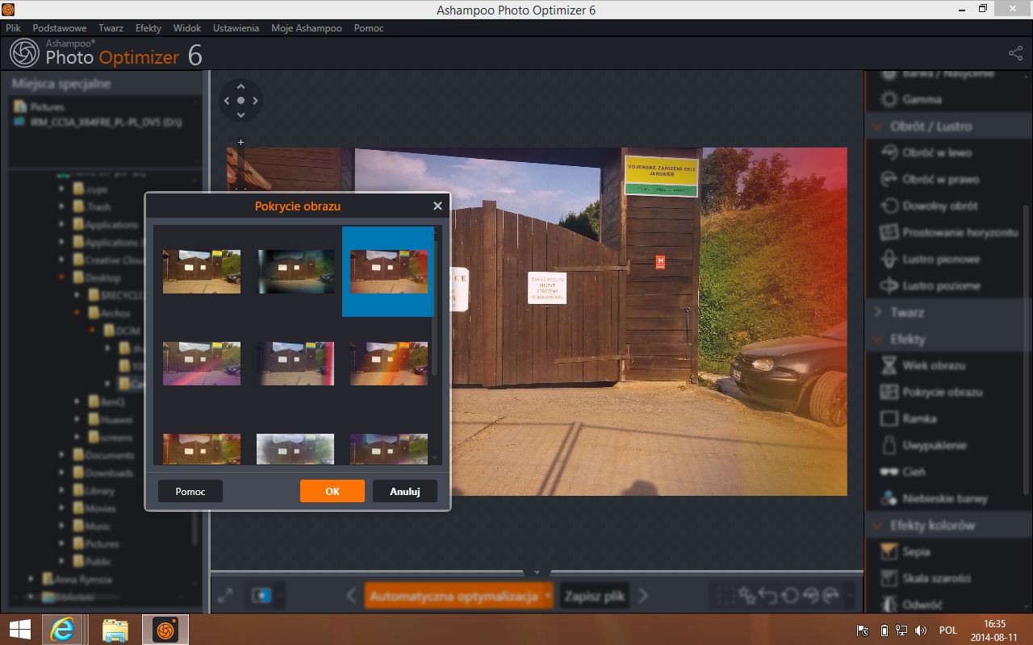The width and height of the screenshot is (1033, 645).
Task: Open the Windows Start button
Action: [x=20, y=630]
